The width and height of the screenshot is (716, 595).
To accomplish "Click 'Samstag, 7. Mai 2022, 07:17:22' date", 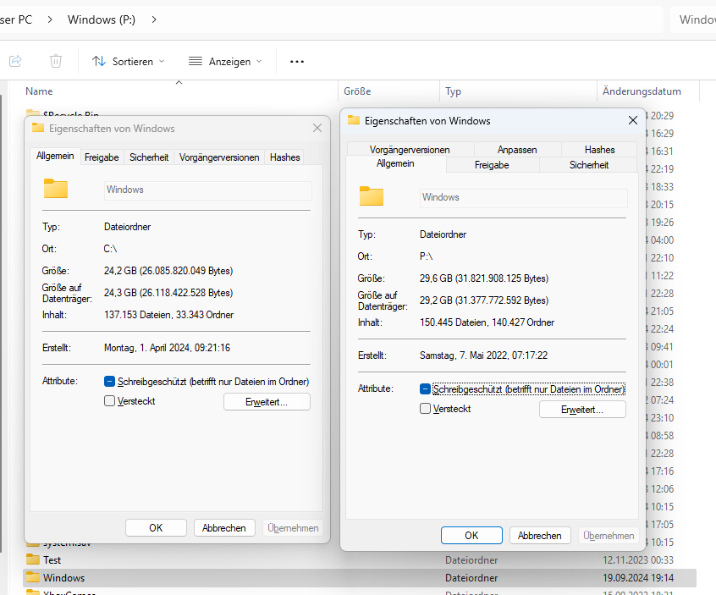I will click(483, 355).
